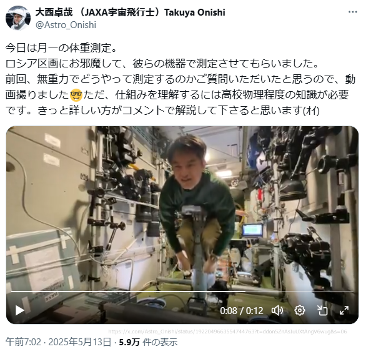This screenshot has width=366, height=349.
Task: Toggle picture-in-picture mode icon
Action: (322, 310)
